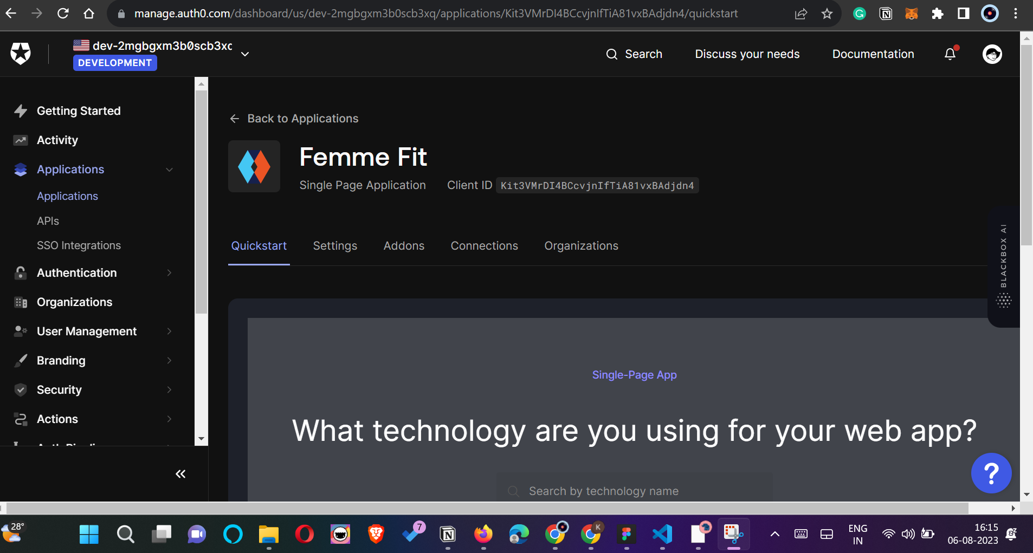
Task: Show hidden system tray icons
Action: coord(775,535)
